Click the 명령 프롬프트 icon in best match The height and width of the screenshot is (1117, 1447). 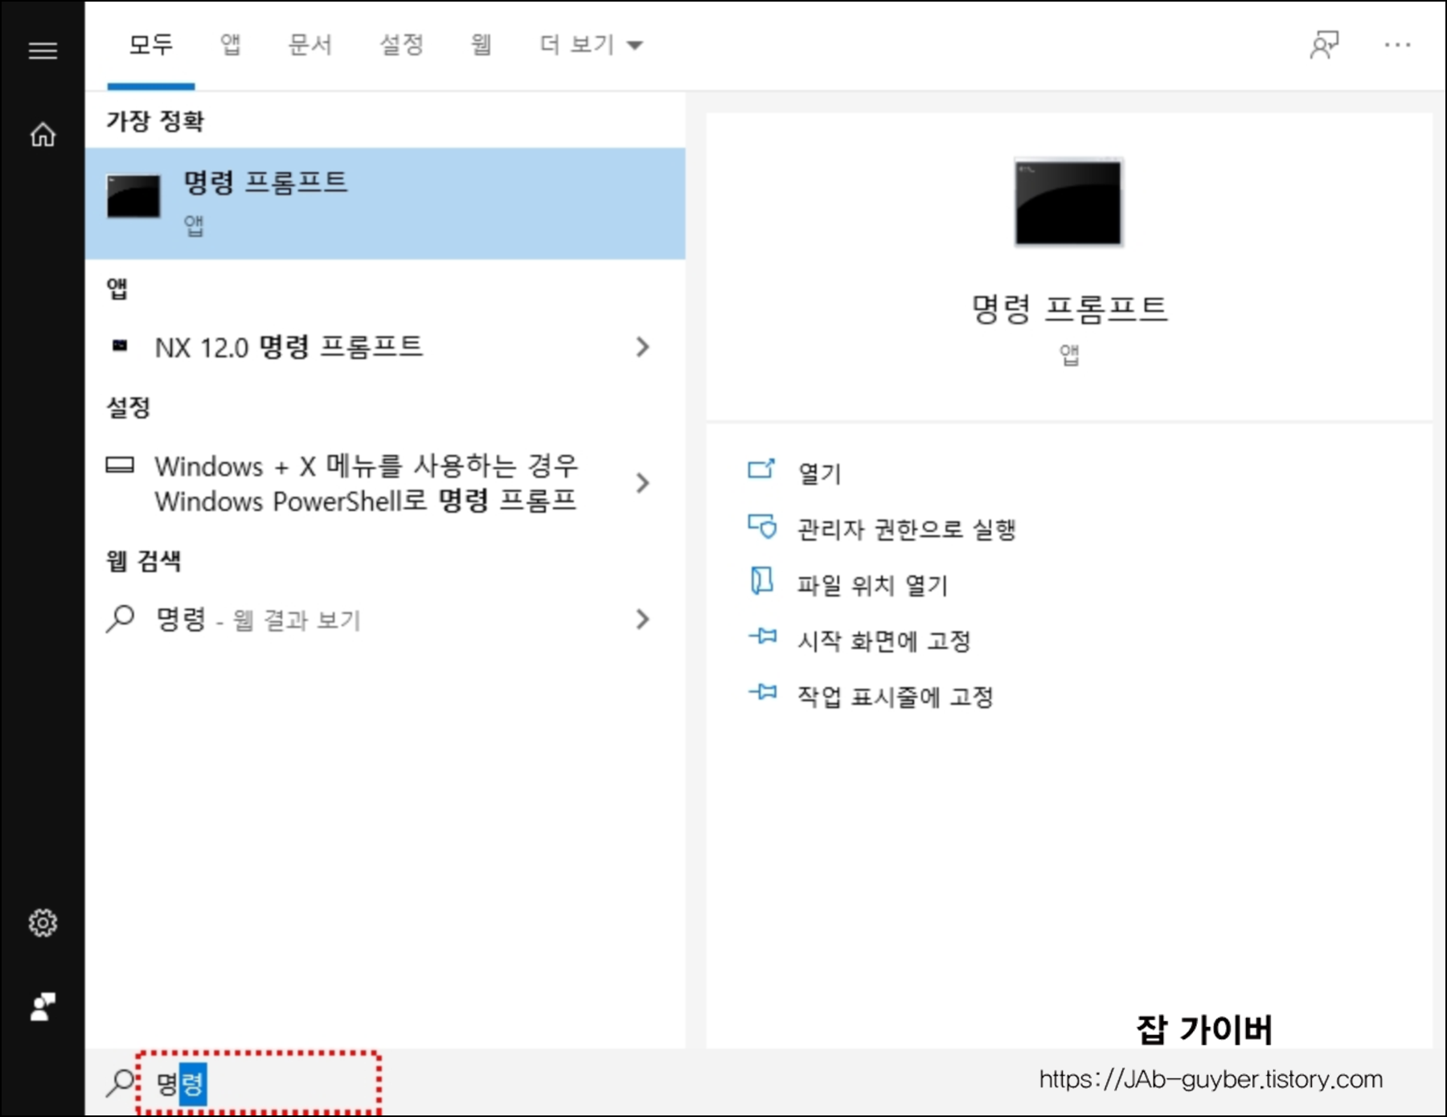pyautogui.click(x=133, y=196)
